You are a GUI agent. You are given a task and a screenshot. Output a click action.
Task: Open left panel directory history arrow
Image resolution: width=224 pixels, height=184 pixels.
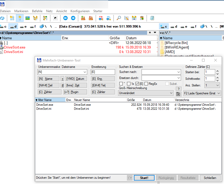[x=155, y=33]
